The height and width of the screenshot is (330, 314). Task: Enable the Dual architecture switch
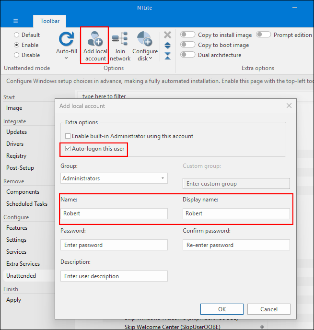187,55
